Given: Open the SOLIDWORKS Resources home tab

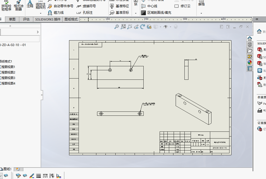Looking at the screenshot, I should point(250,39).
